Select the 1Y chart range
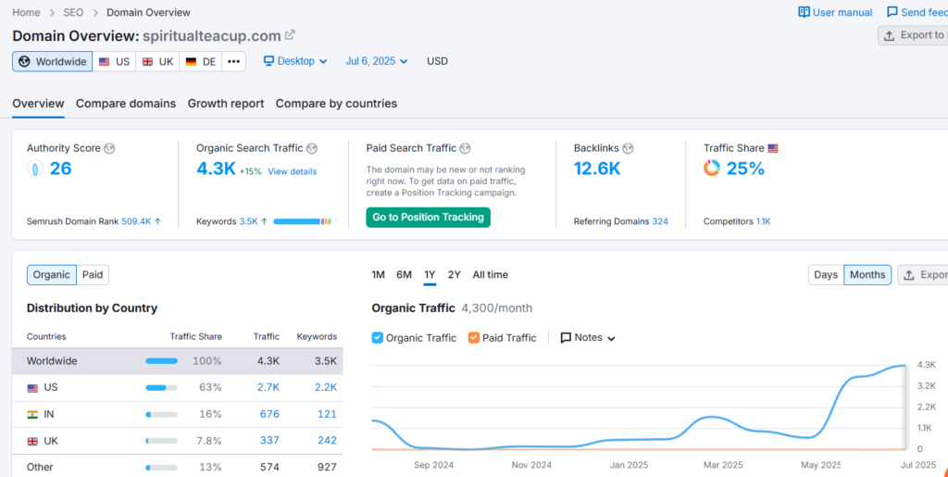The height and width of the screenshot is (477, 948). [x=430, y=274]
